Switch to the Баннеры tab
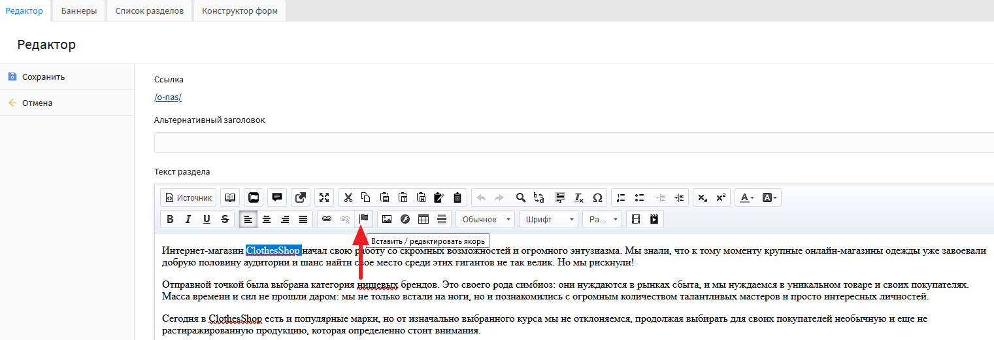 (79, 11)
